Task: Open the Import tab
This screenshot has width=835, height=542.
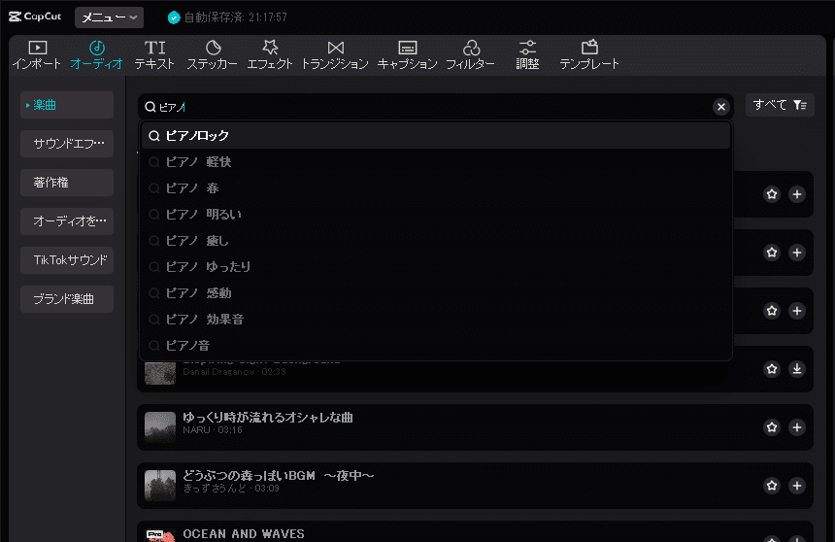Action: click(x=37, y=55)
